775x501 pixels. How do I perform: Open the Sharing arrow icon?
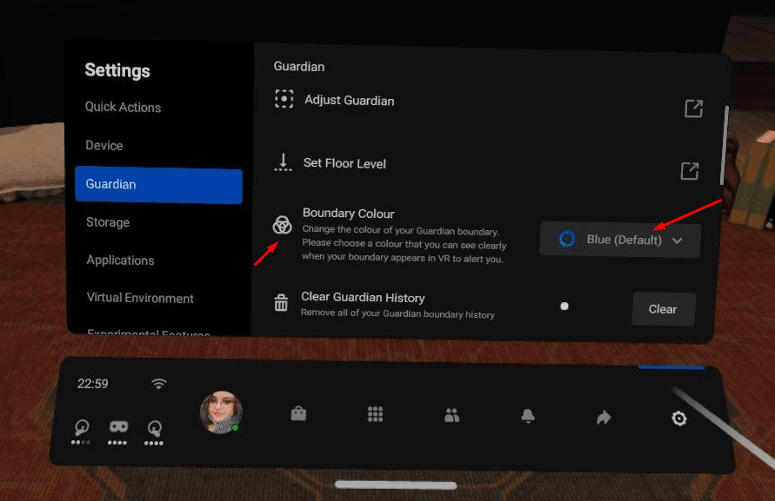[604, 418]
